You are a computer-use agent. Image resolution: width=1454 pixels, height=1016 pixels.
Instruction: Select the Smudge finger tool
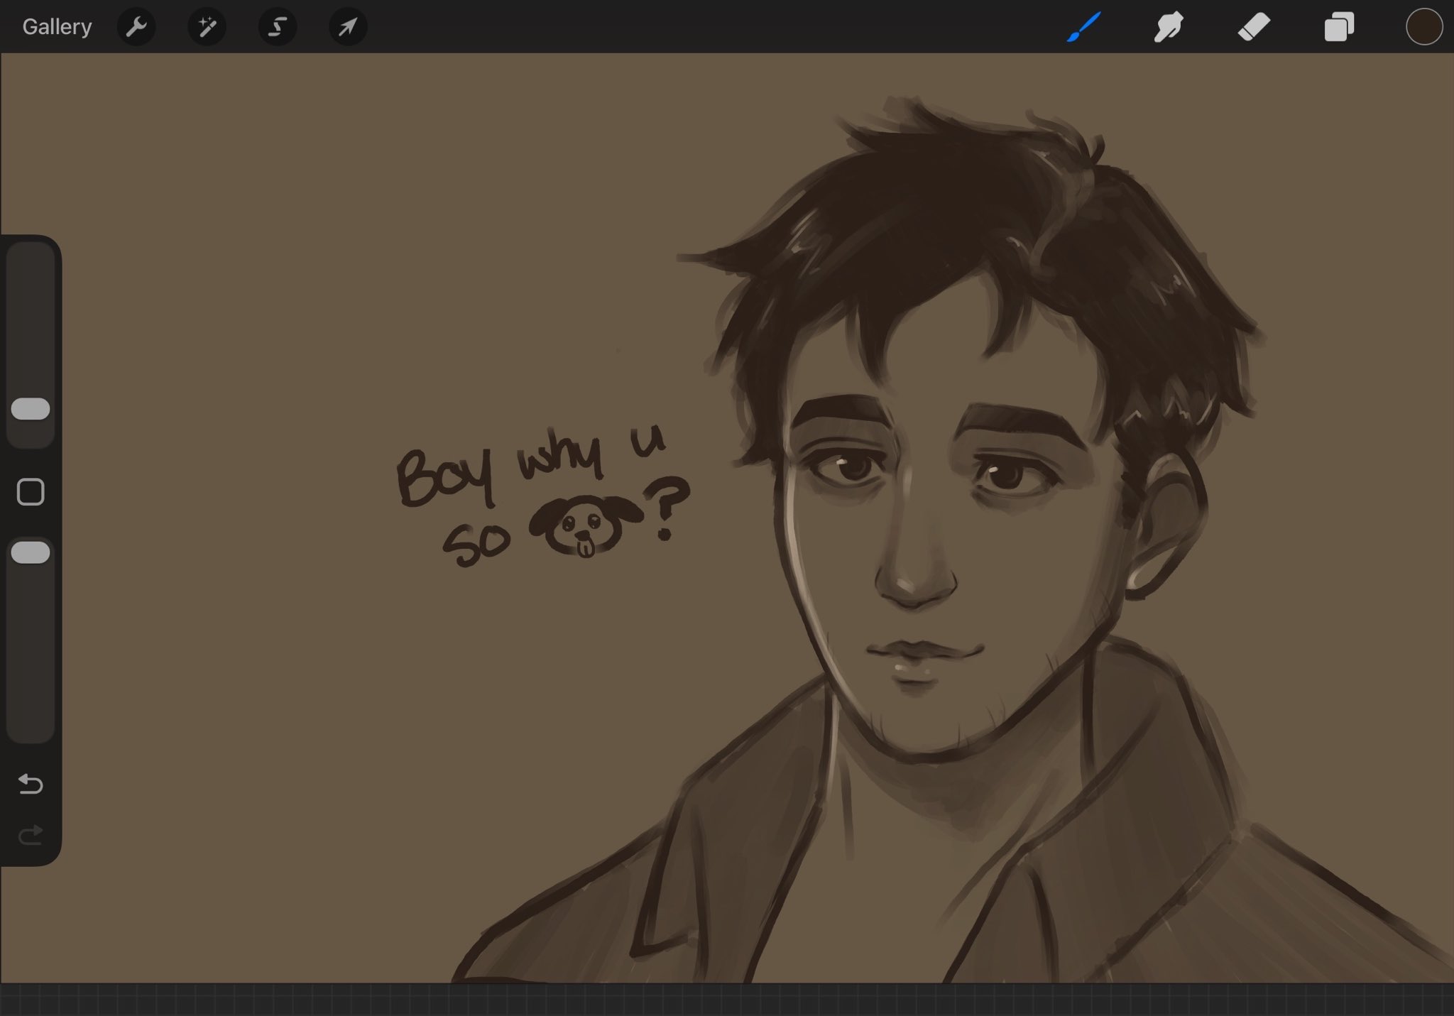[x=1168, y=27]
